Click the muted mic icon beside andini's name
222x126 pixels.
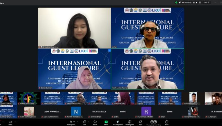(113, 117)
